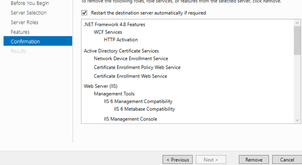The image size is (302, 165).
Task: Click the scroll up arrow of list
Action: pyautogui.click(x=297, y=23)
